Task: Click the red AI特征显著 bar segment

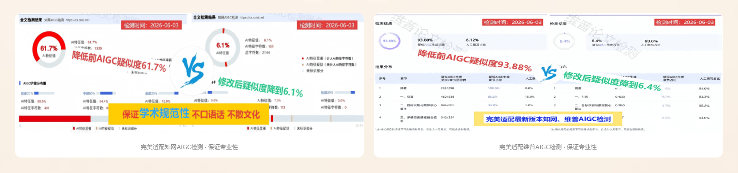Action: tap(55, 119)
